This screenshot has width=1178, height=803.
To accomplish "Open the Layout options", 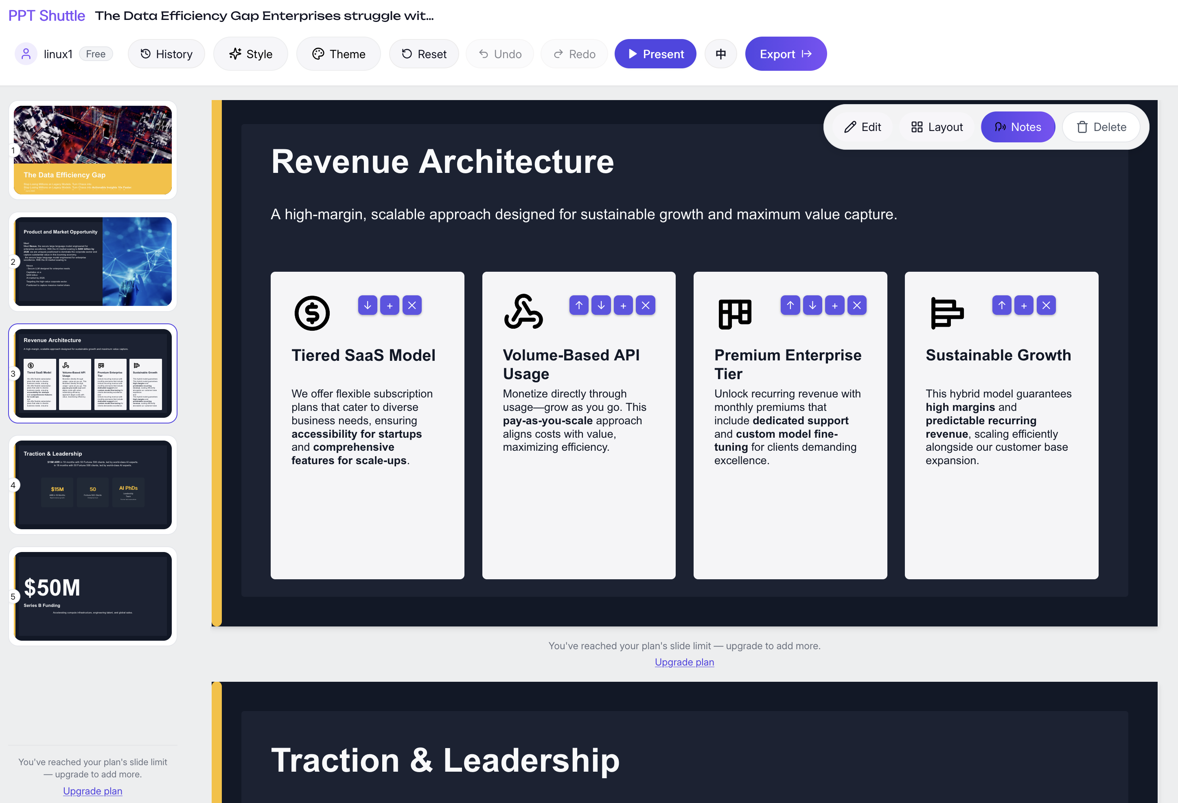I will 937,127.
